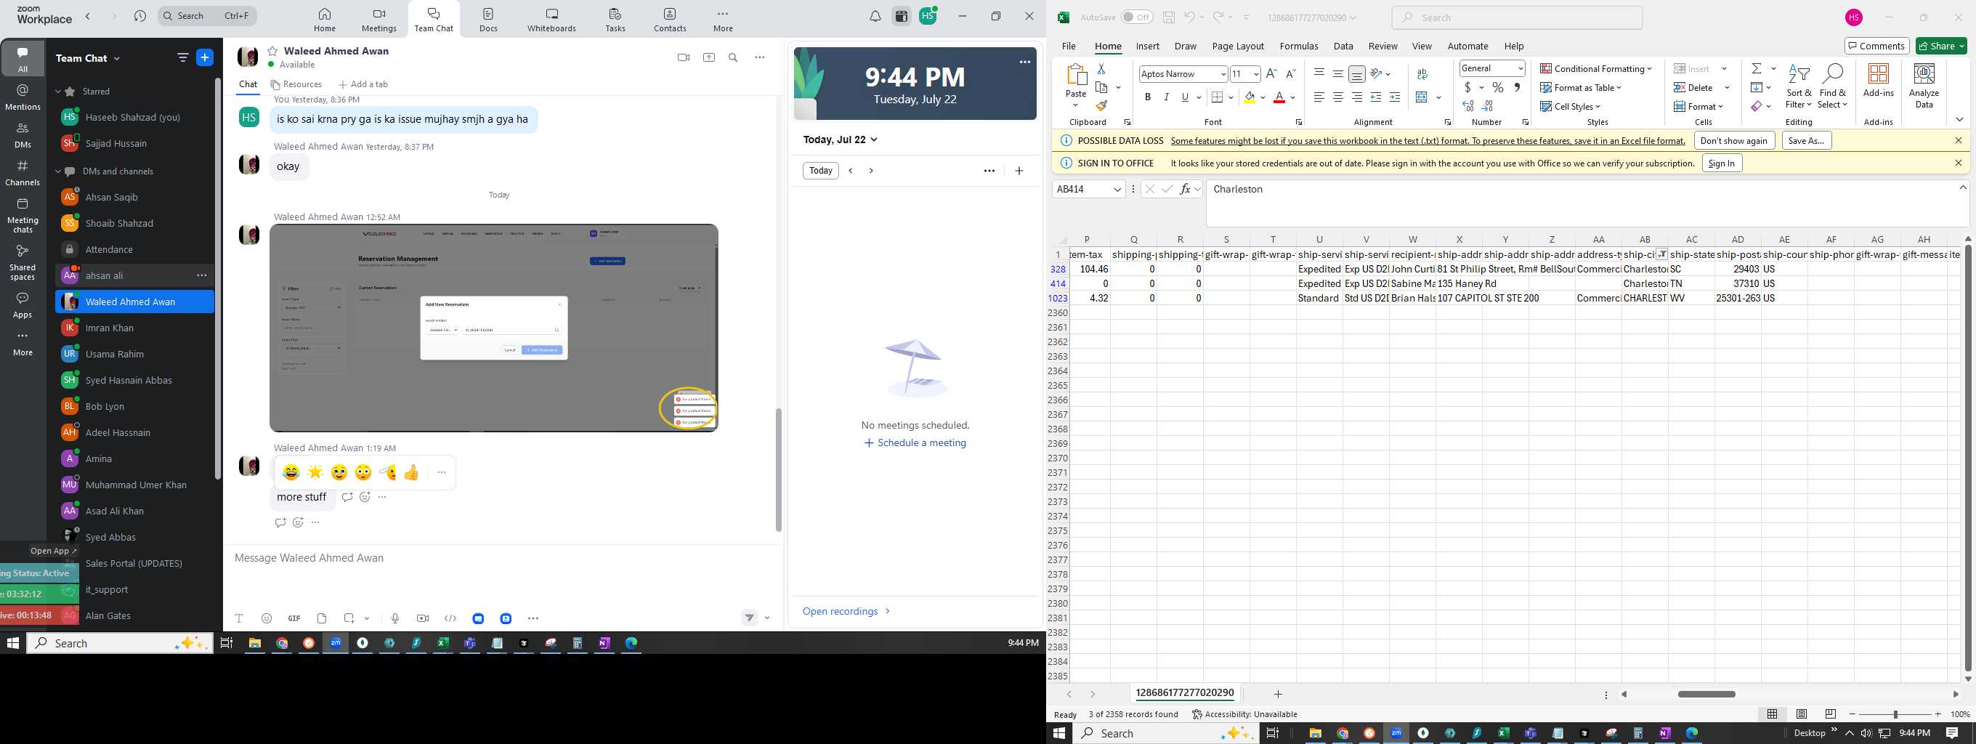Open the ship-city column filter dropdown
Viewport: 1976px width, 744px height.
click(x=1661, y=254)
